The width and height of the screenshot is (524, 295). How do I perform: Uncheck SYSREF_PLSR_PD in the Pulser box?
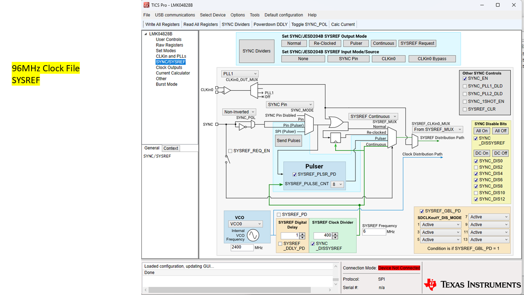pyautogui.click(x=295, y=174)
